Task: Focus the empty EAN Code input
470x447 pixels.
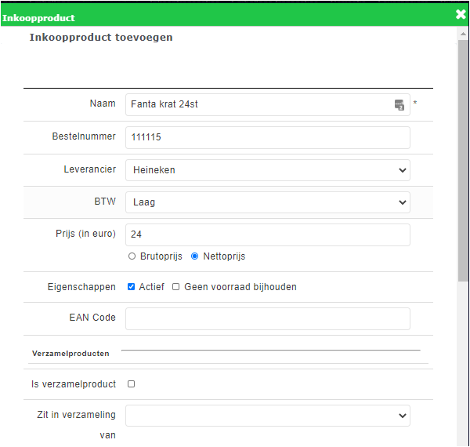Action: tap(267, 318)
